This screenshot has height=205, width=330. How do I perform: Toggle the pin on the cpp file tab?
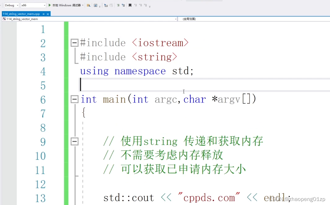click(x=43, y=14)
